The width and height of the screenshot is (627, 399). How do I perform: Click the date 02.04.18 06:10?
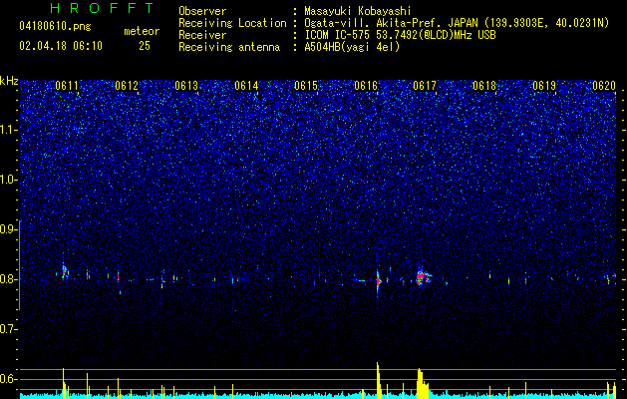pyautogui.click(x=61, y=46)
